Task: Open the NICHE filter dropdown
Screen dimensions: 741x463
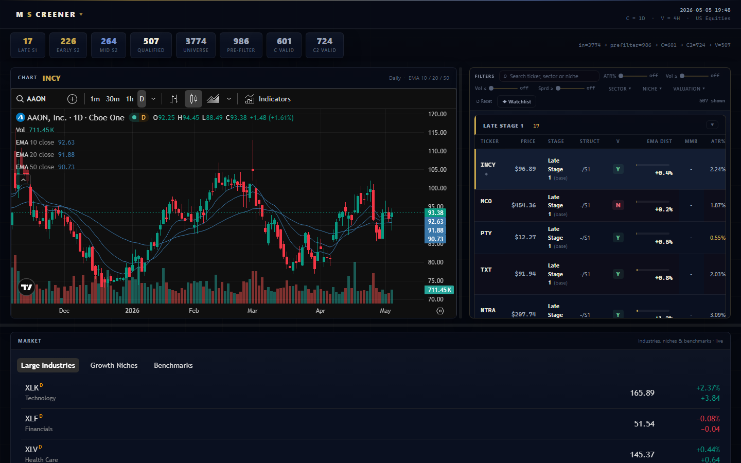Action: (x=652, y=88)
